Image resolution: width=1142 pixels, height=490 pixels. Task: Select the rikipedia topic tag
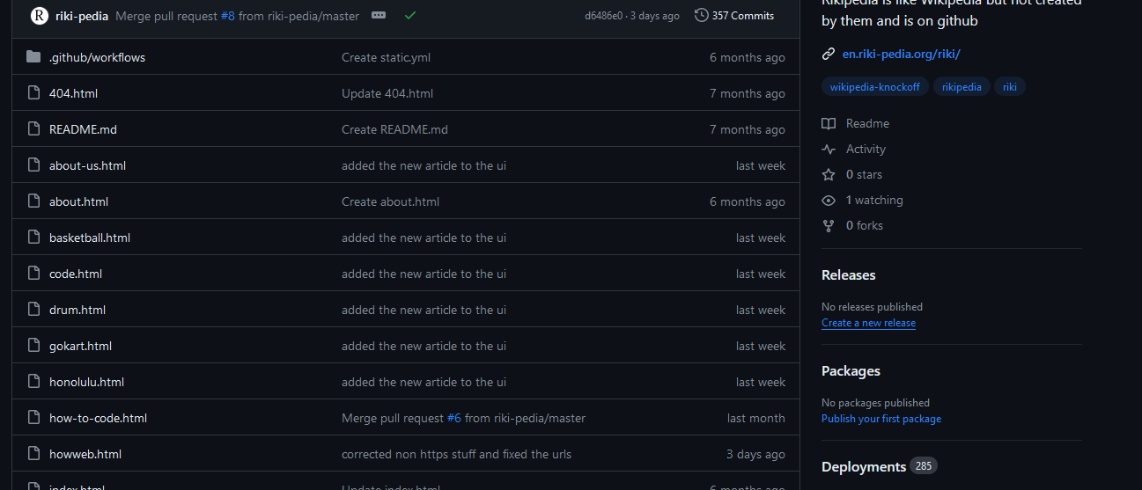pyautogui.click(x=961, y=87)
